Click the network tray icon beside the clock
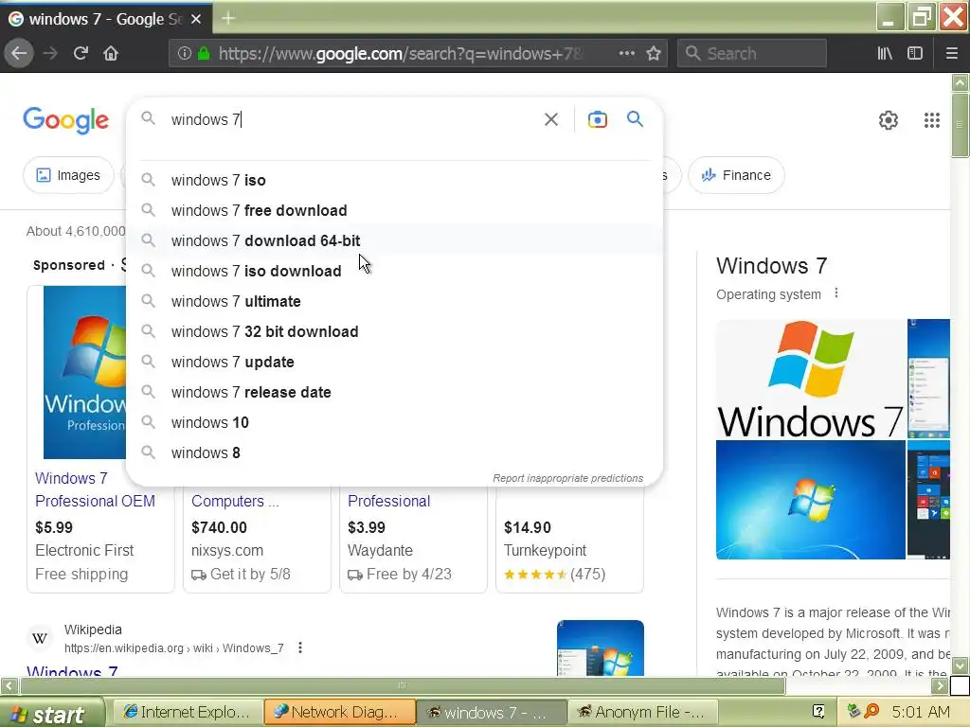The width and height of the screenshot is (970, 727). click(x=853, y=712)
